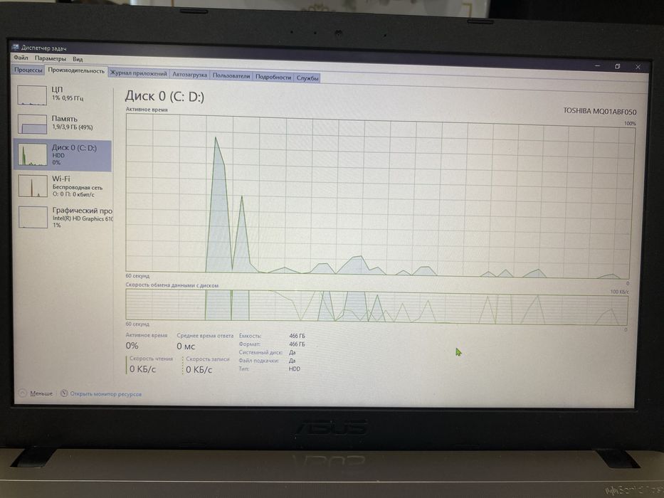
Task: Click the resource monitor icon
Action: [64, 393]
